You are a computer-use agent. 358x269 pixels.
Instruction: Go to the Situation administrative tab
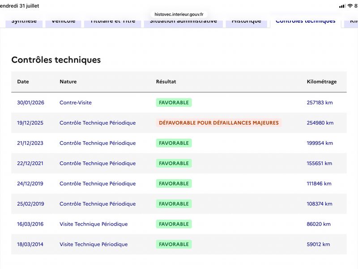(x=183, y=23)
